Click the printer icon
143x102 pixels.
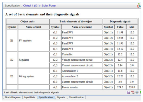137,92
